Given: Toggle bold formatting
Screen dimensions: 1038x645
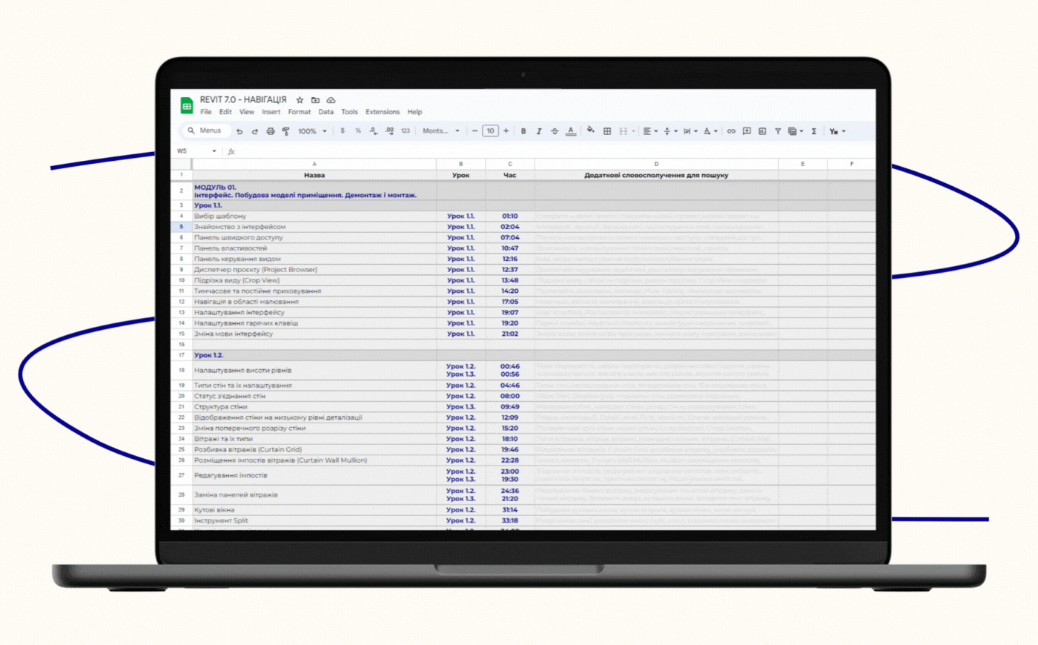Looking at the screenshot, I should (523, 131).
